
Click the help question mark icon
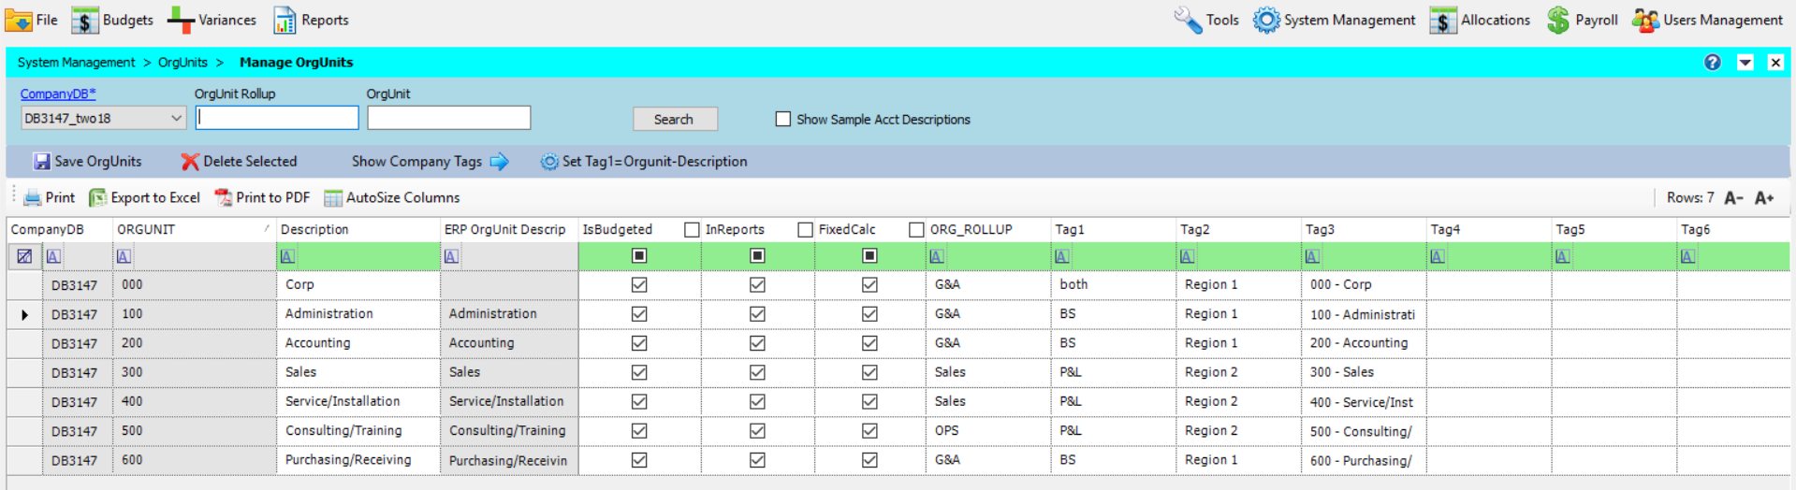pos(1713,62)
